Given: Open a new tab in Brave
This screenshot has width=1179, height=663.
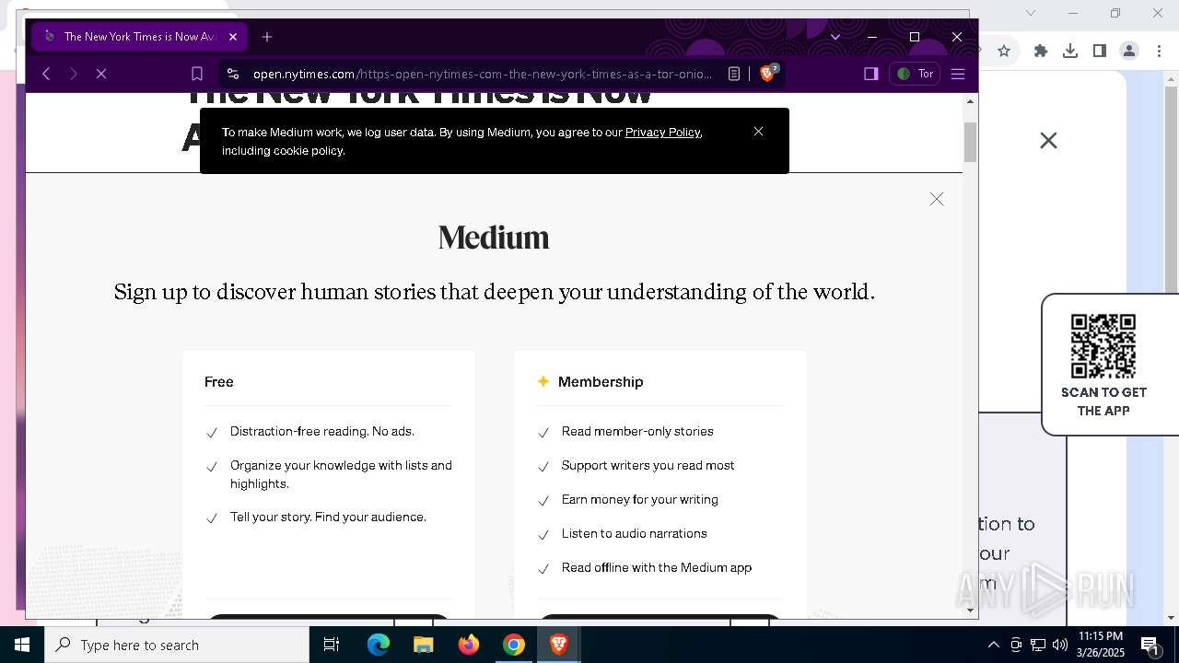Looking at the screenshot, I should point(267,37).
